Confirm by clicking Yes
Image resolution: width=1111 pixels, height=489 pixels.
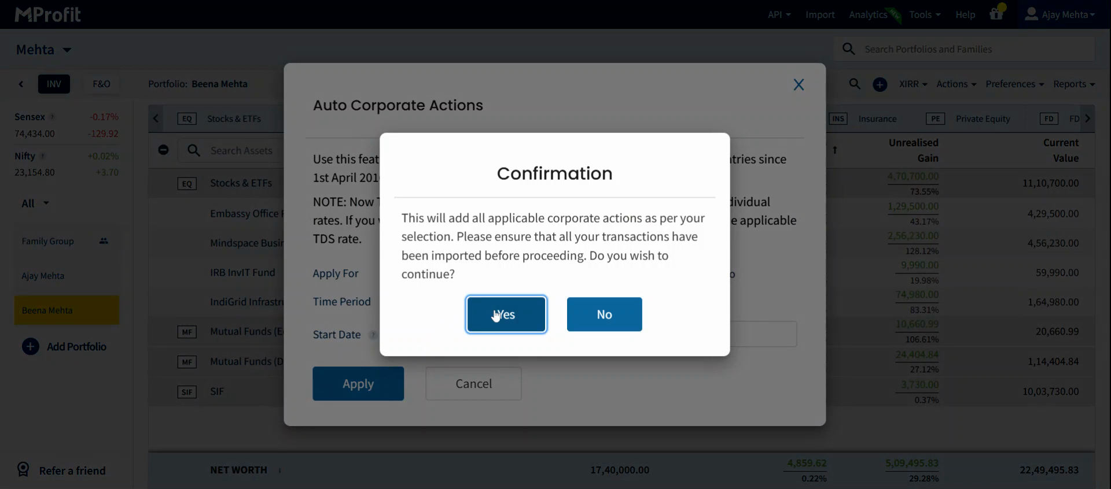tap(506, 314)
